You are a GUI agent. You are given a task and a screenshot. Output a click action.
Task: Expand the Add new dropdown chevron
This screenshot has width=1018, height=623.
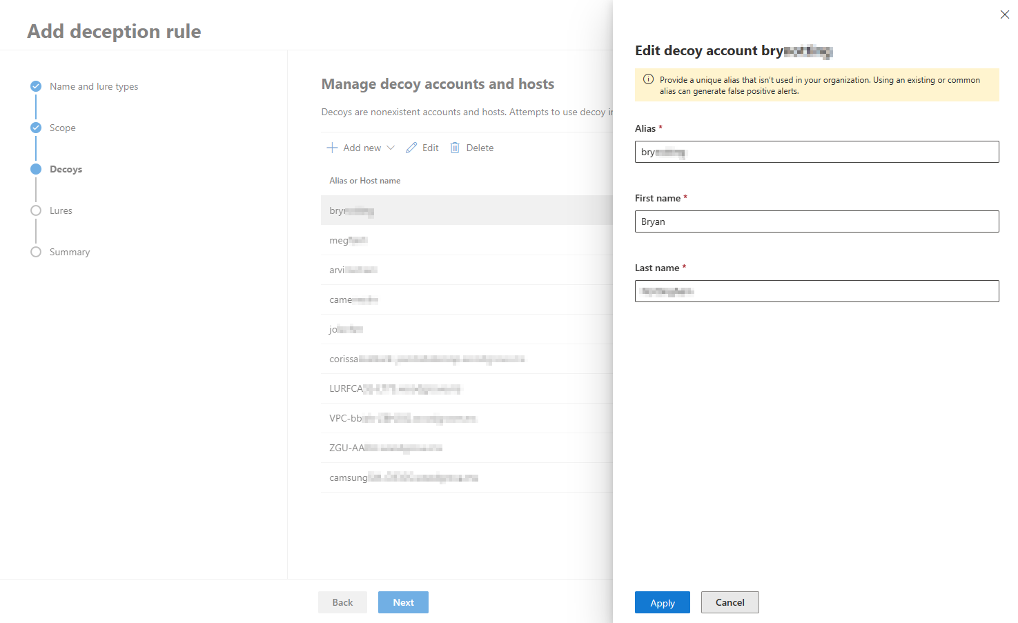tap(391, 148)
